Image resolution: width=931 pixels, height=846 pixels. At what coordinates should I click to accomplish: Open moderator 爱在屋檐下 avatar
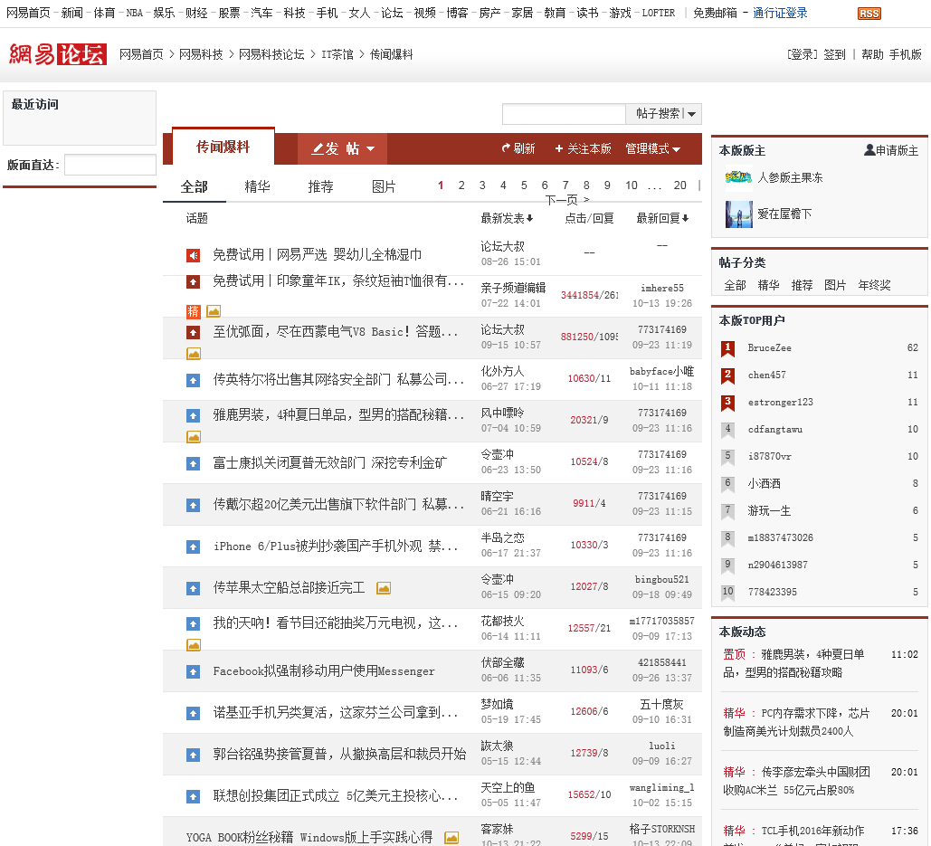[x=738, y=214]
